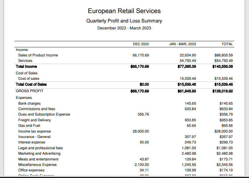
Task: Click the 22,634.90 product income value
Action: pos(188,55)
